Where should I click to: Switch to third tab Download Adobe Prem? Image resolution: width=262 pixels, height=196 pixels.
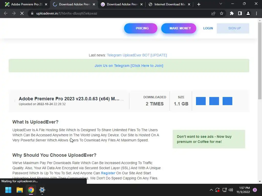[x=122, y=4]
